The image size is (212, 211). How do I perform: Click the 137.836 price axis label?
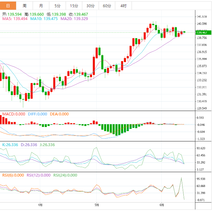point(202,45)
